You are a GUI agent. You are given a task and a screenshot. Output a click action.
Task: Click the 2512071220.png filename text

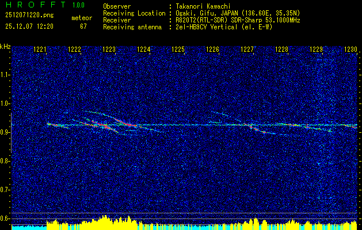[29, 16]
